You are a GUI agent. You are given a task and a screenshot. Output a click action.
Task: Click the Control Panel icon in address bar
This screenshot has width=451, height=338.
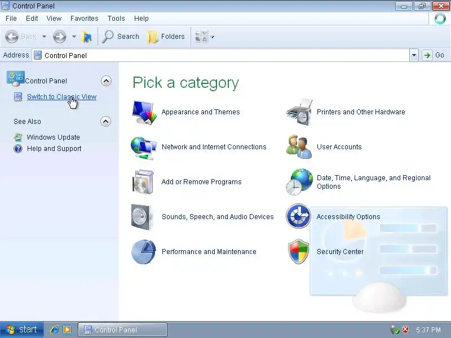[x=38, y=55]
